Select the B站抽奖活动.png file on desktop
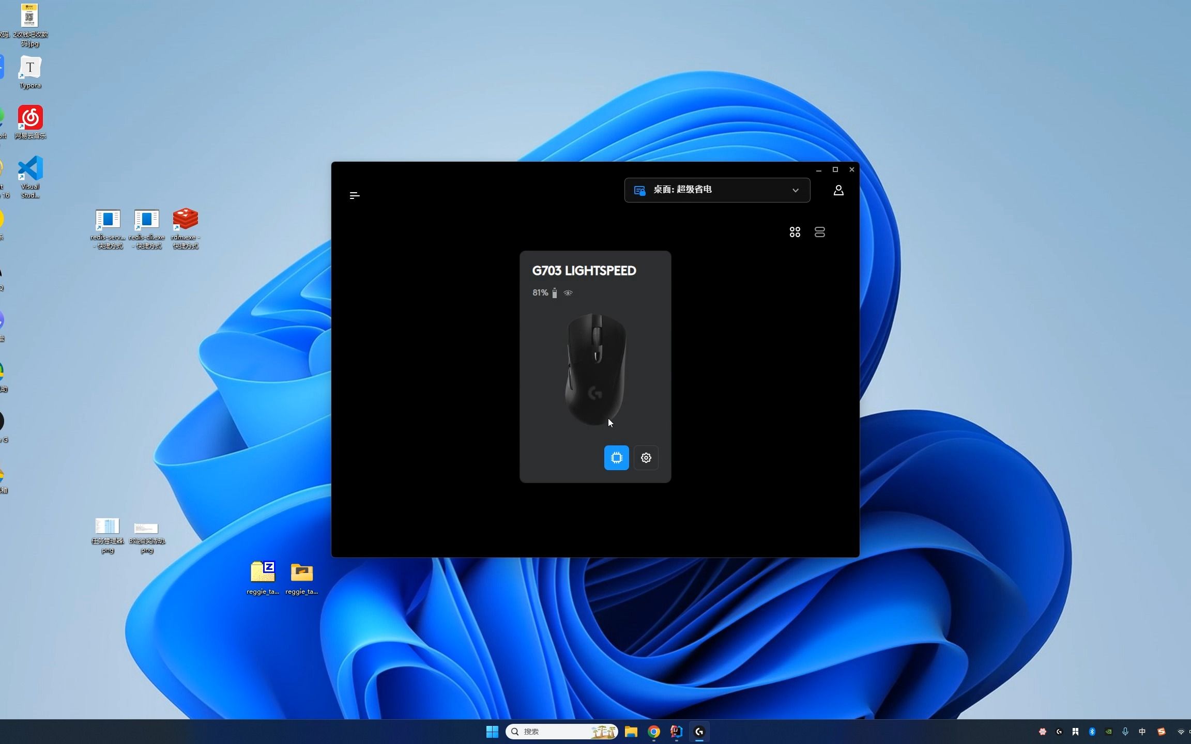Image resolution: width=1191 pixels, height=744 pixels. pyautogui.click(x=147, y=537)
